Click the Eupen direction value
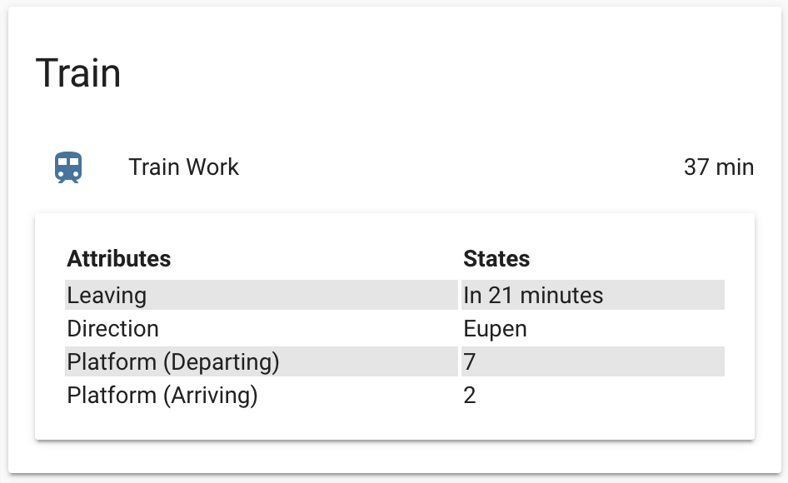This screenshot has height=483, width=788. point(495,329)
